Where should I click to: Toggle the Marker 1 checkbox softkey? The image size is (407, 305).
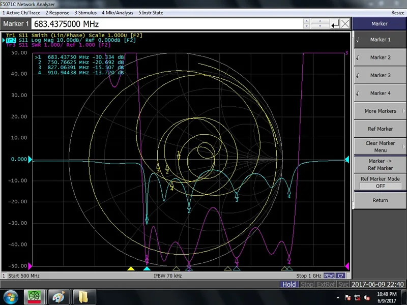pyautogui.click(x=380, y=40)
